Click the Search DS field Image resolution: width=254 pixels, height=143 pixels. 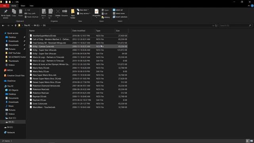(235, 25)
